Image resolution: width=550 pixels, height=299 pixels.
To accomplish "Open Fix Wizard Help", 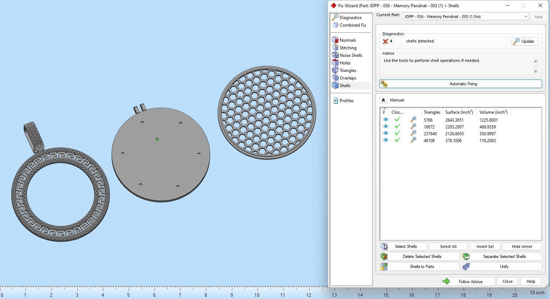I will (531, 282).
